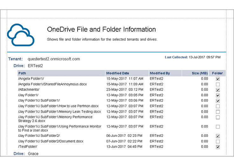Toggle Folder checkbox for Using Performance Monitor row
Viewport: 234px width, 166px height.
218,127
